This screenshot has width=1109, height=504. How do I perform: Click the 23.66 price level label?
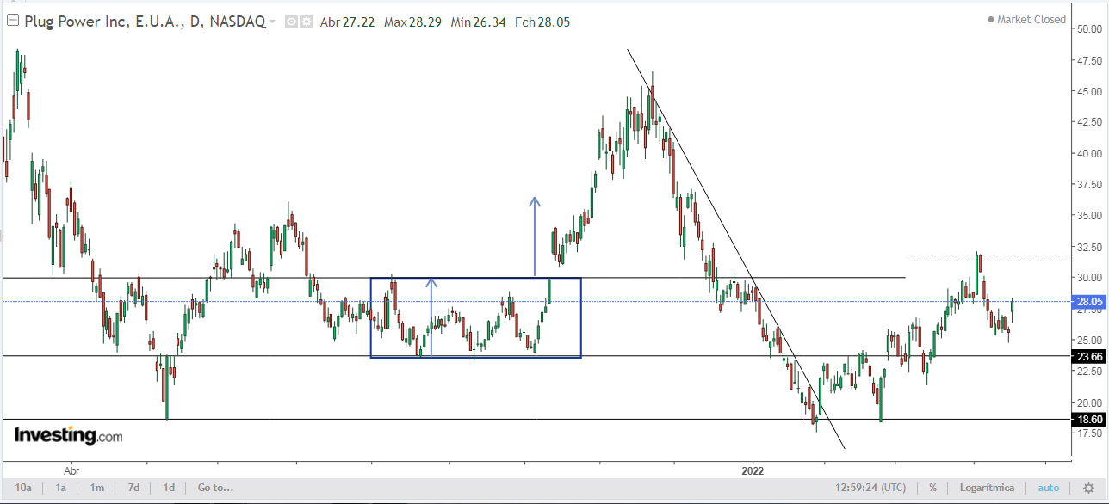coord(1088,356)
